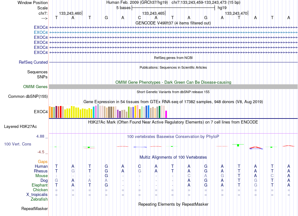This screenshot has height=216, width=298.
Task: Click the C base in the ruler sequence
Action: click(x=139, y=18)
